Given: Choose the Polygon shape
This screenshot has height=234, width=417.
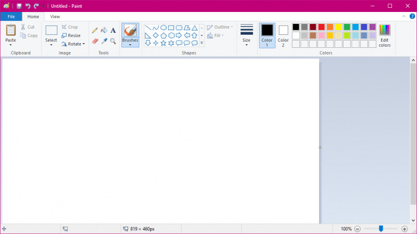Looking at the screenshot, I should pyautogui.click(x=187, y=28).
